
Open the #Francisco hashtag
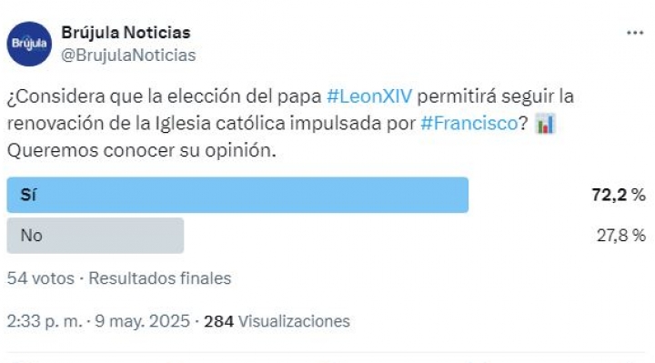click(x=469, y=123)
